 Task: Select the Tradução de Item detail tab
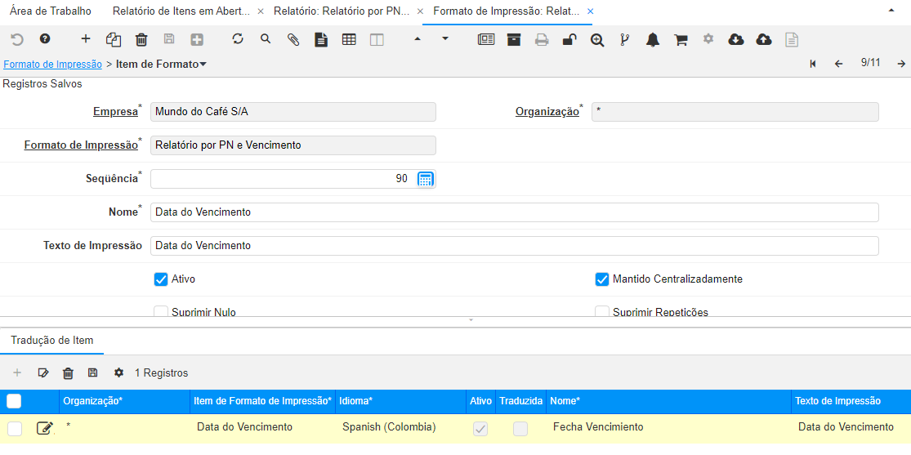click(51, 341)
